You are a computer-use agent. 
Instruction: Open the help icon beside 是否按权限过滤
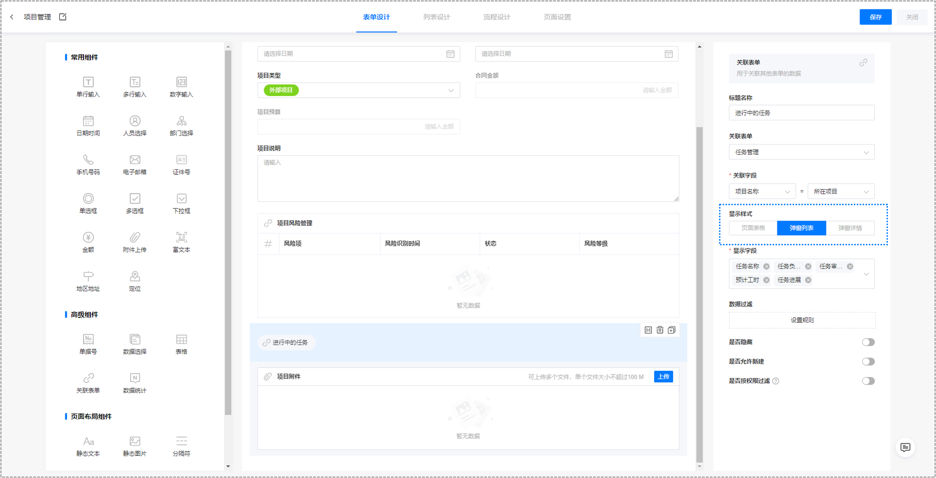click(x=775, y=381)
